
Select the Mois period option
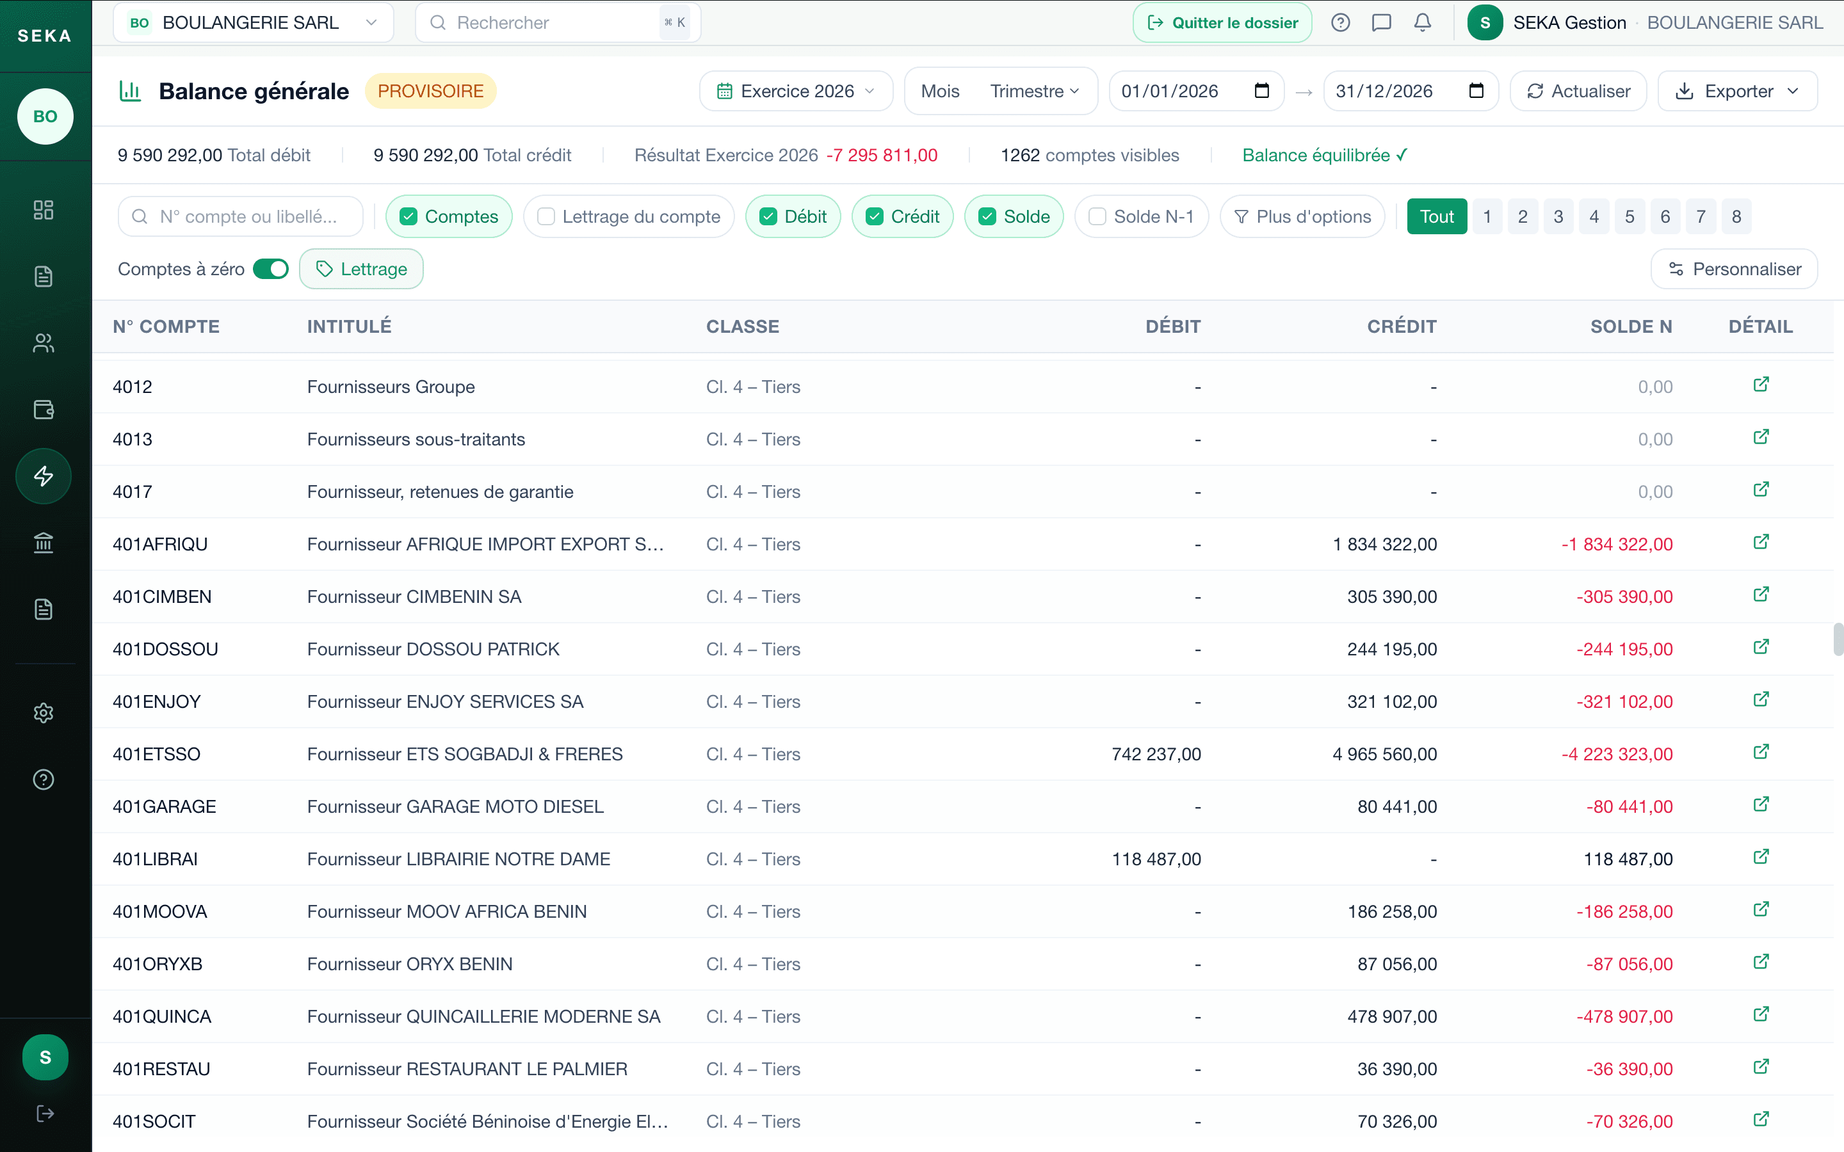(941, 92)
